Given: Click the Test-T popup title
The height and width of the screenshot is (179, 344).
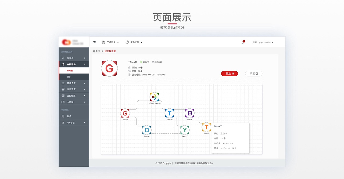Looking at the screenshot, I should click(x=218, y=126).
